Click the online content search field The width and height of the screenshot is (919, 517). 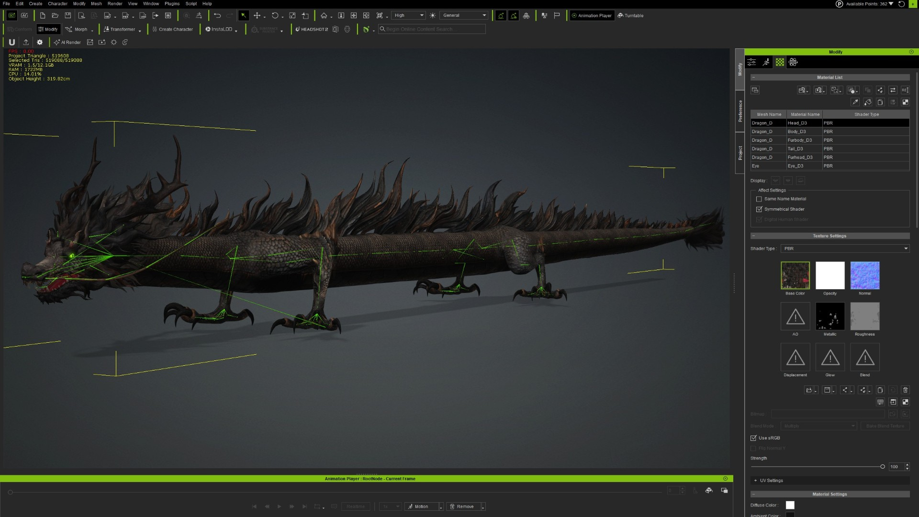point(432,29)
